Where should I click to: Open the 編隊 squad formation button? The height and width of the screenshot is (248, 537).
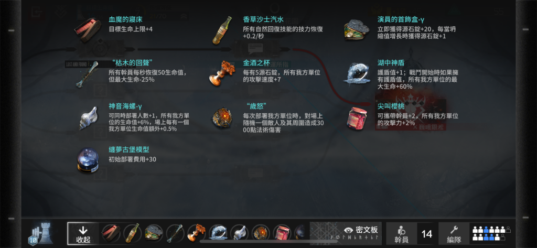(x=454, y=234)
